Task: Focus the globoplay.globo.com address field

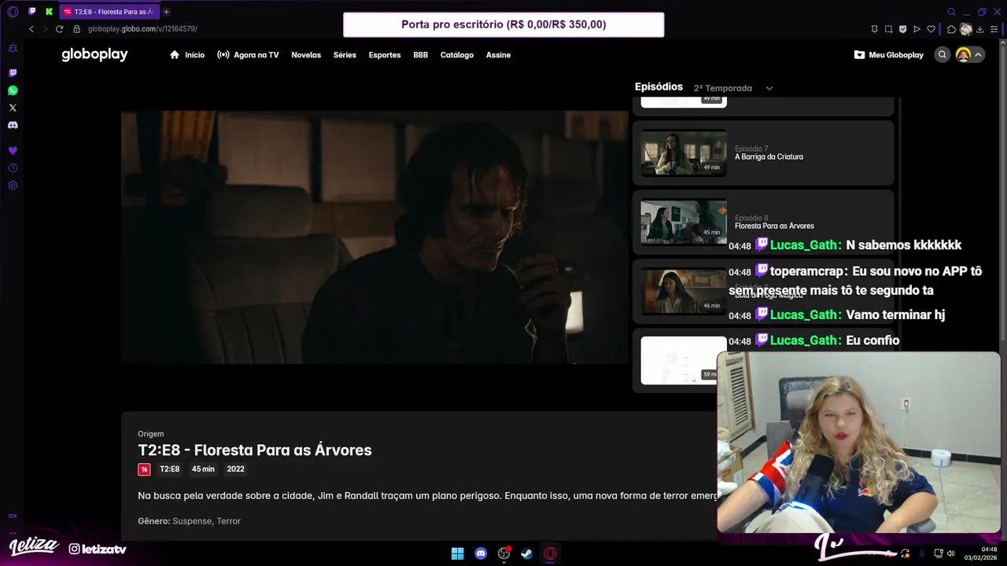Action: [x=142, y=29]
